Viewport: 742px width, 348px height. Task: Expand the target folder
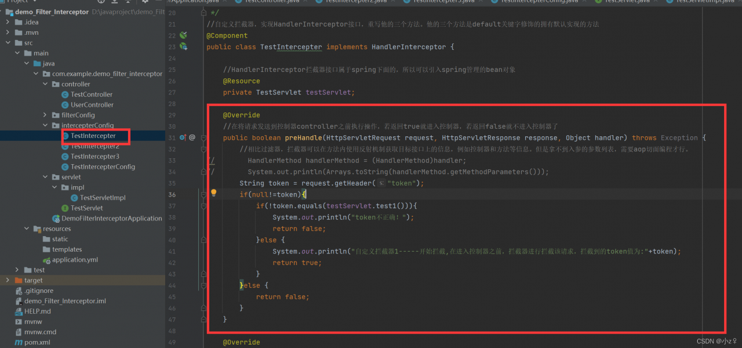pos(9,281)
